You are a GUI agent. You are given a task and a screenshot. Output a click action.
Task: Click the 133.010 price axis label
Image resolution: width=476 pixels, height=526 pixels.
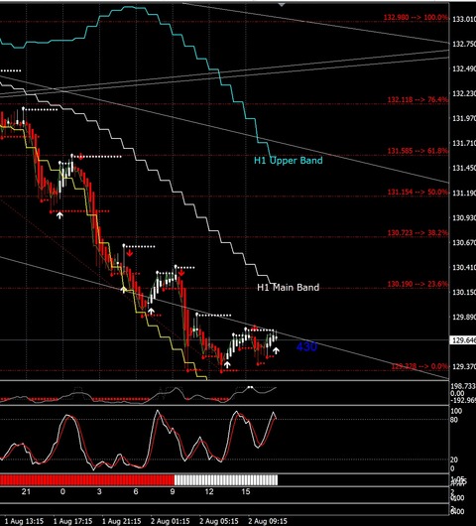[464, 19]
